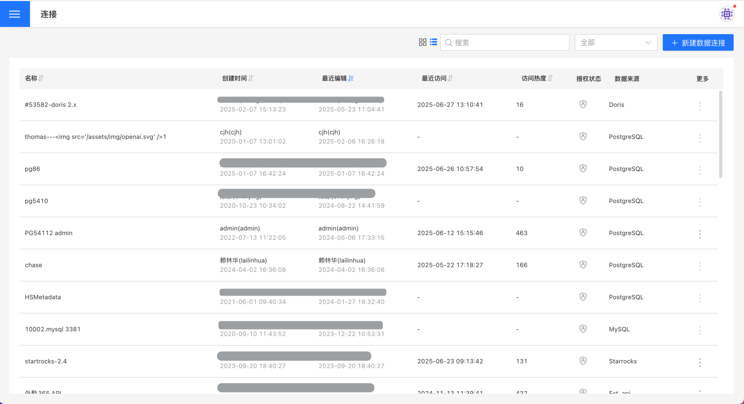Open the user avatar menu
Image resolution: width=744 pixels, height=404 pixels.
727,14
